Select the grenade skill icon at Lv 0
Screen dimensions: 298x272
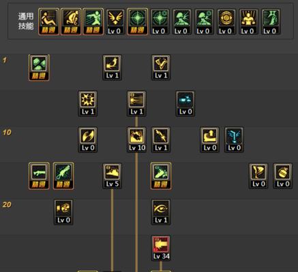(283, 175)
